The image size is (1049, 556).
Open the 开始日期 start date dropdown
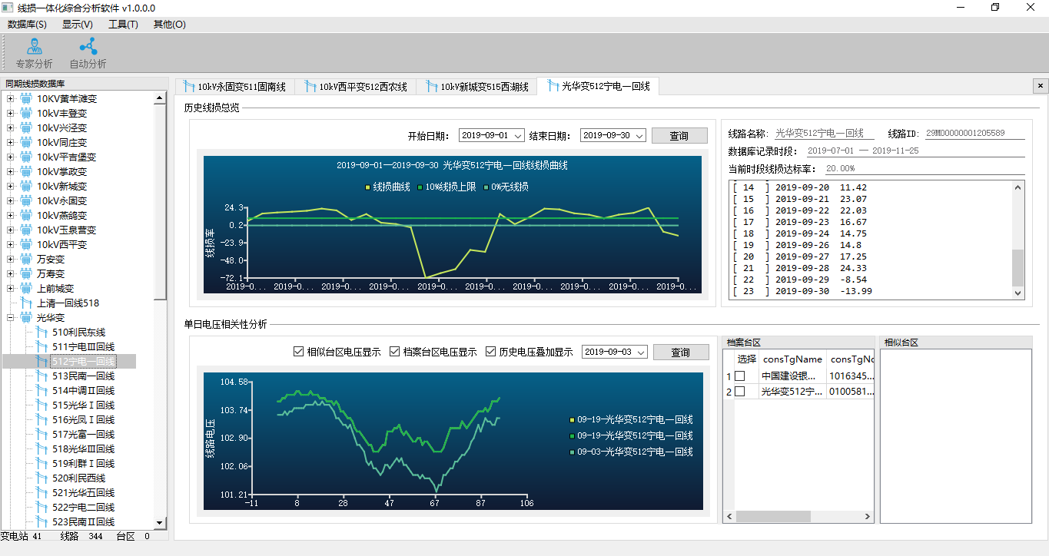(x=518, y=136)
